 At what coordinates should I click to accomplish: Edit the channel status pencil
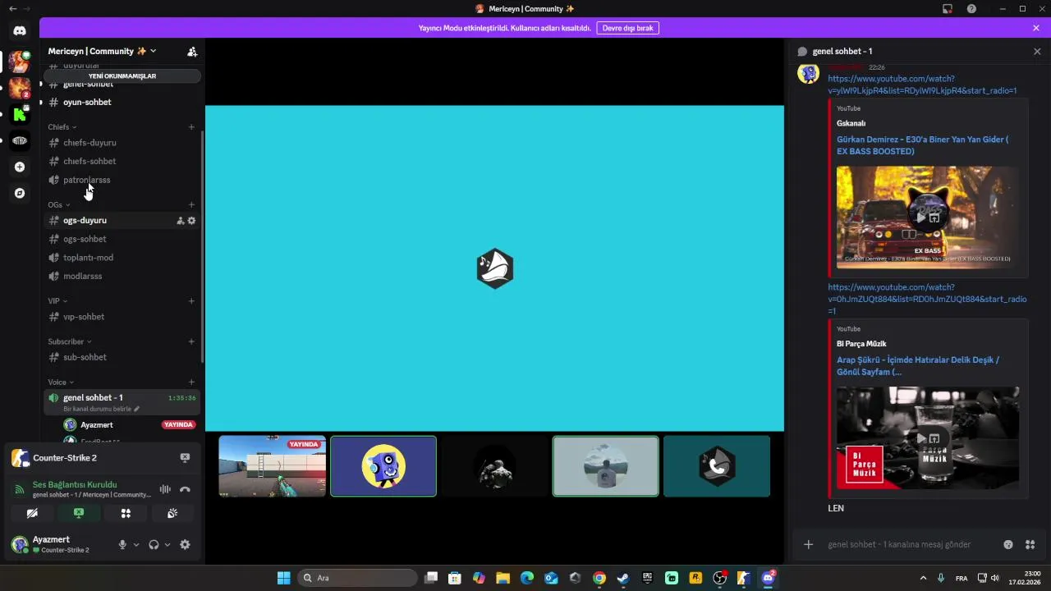pos(137,409)
